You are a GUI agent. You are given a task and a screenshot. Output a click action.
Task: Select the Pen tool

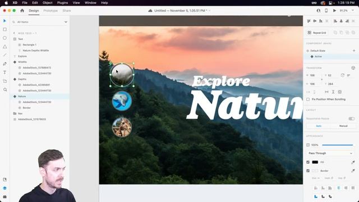click(5, 64)
